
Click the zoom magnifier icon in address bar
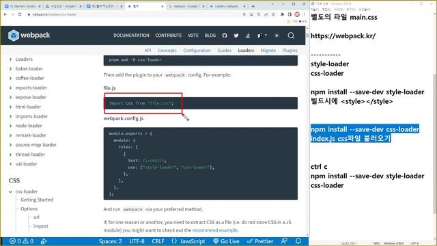[x=259, y=14]
